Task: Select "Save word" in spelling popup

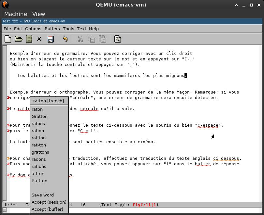Action: tap(43, 195)
